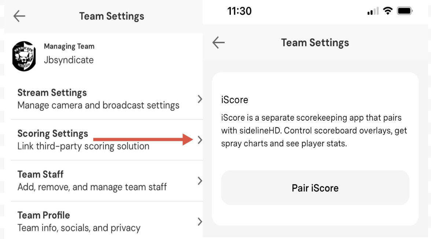The width and height of the screenshot is (431, 239).
Task: Tap the back arrow on iScore screen
Action: [218, 43]
